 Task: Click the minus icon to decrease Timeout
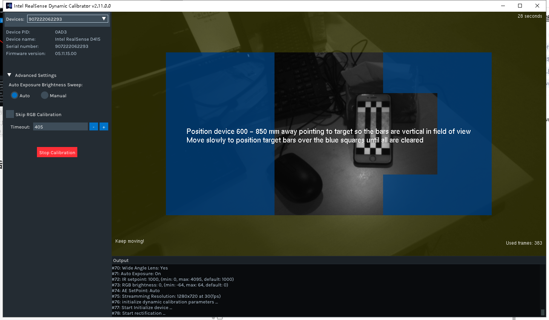(x=94, y=127)
